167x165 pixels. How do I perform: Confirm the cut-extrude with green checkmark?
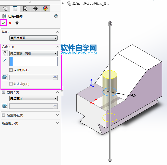click(3, 23)
